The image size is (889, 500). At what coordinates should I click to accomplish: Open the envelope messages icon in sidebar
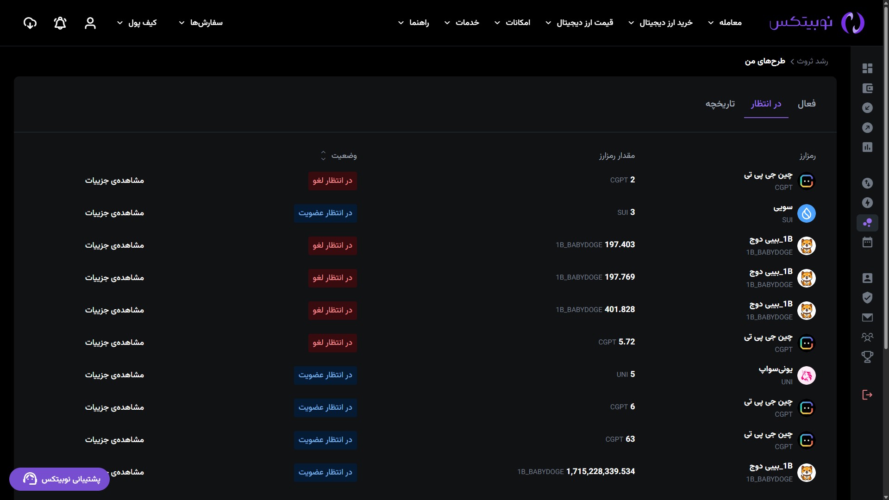click(x=867, y=318)
